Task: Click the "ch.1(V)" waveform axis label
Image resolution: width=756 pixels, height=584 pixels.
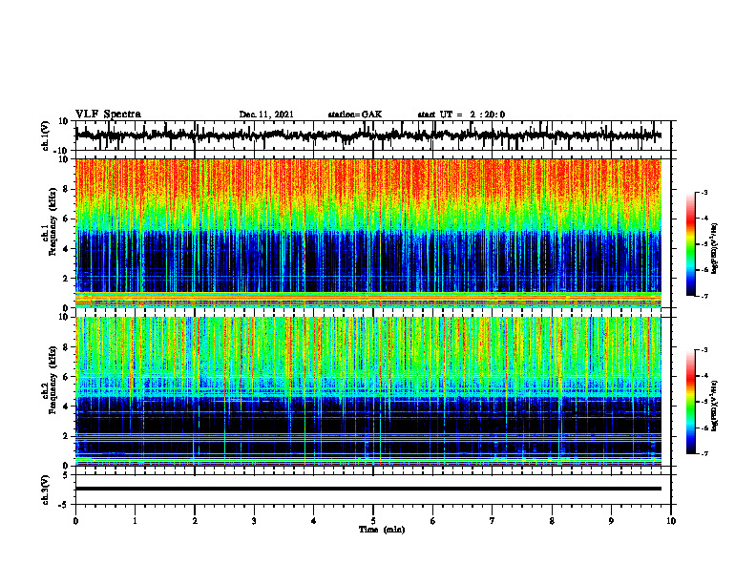Action: pyautogui.click(x=46, y=136)
